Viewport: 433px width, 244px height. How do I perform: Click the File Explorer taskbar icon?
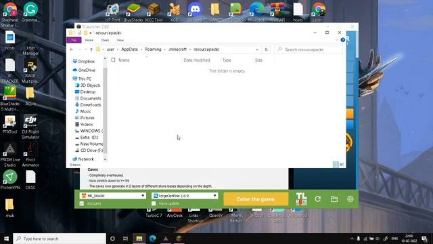(x=139, y=239)
